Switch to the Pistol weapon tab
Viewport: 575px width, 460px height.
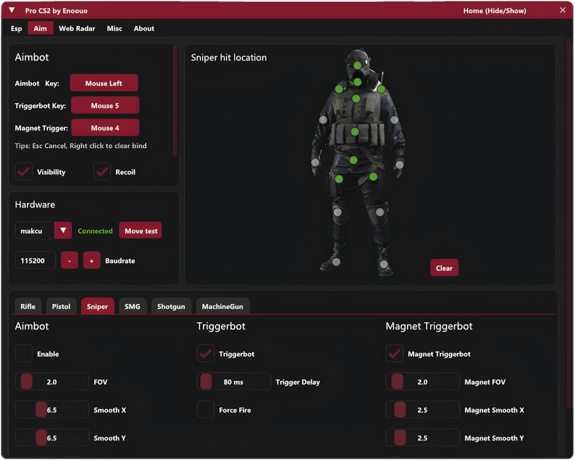(61, 306)
